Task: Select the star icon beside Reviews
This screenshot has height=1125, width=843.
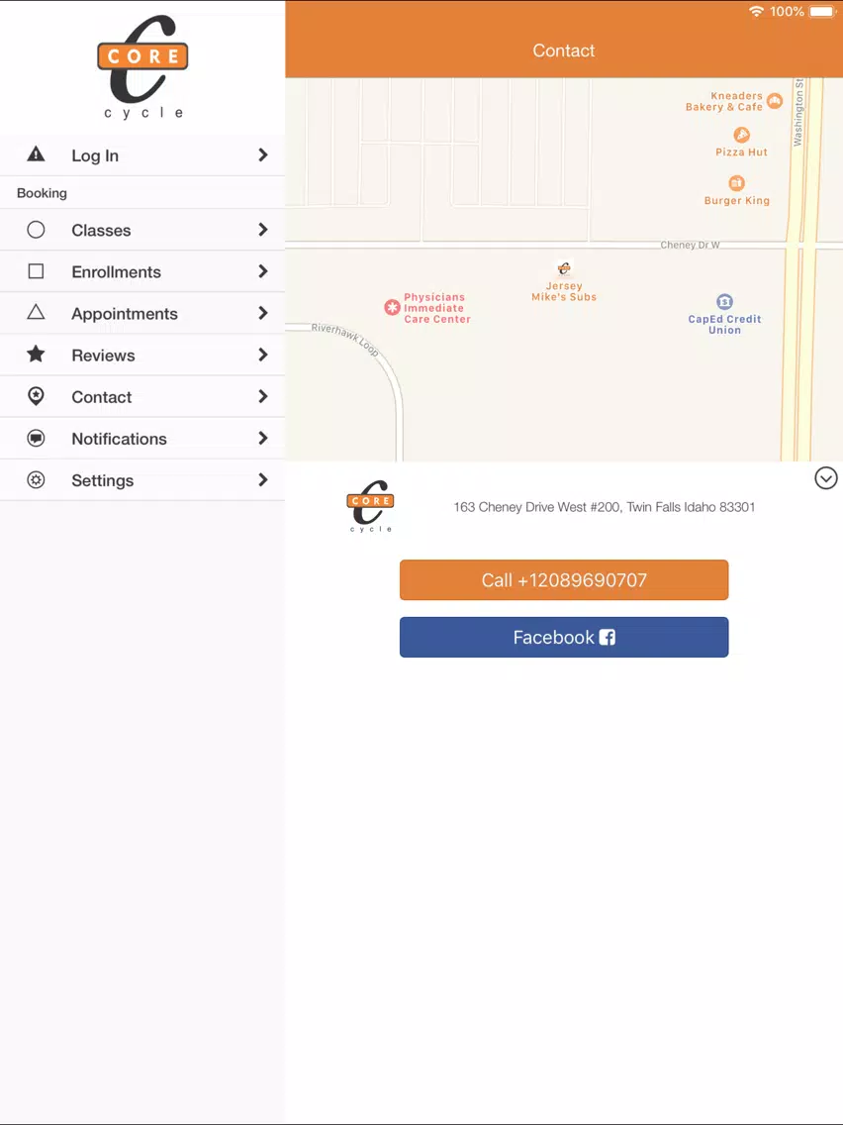Action: pos(36,354)
